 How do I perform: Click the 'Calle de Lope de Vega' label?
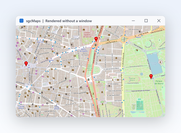tap(80, 93)
